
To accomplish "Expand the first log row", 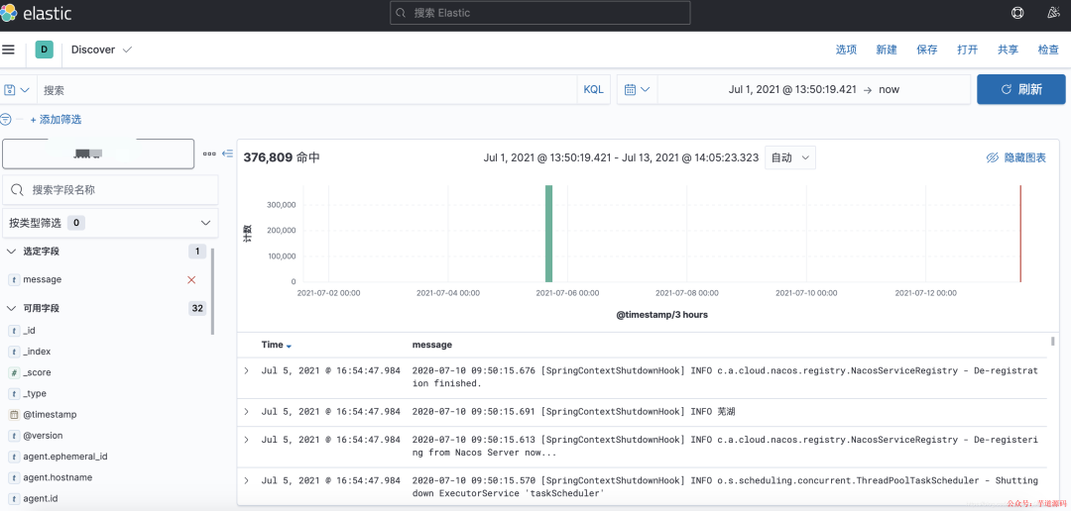I will point(247,370).
